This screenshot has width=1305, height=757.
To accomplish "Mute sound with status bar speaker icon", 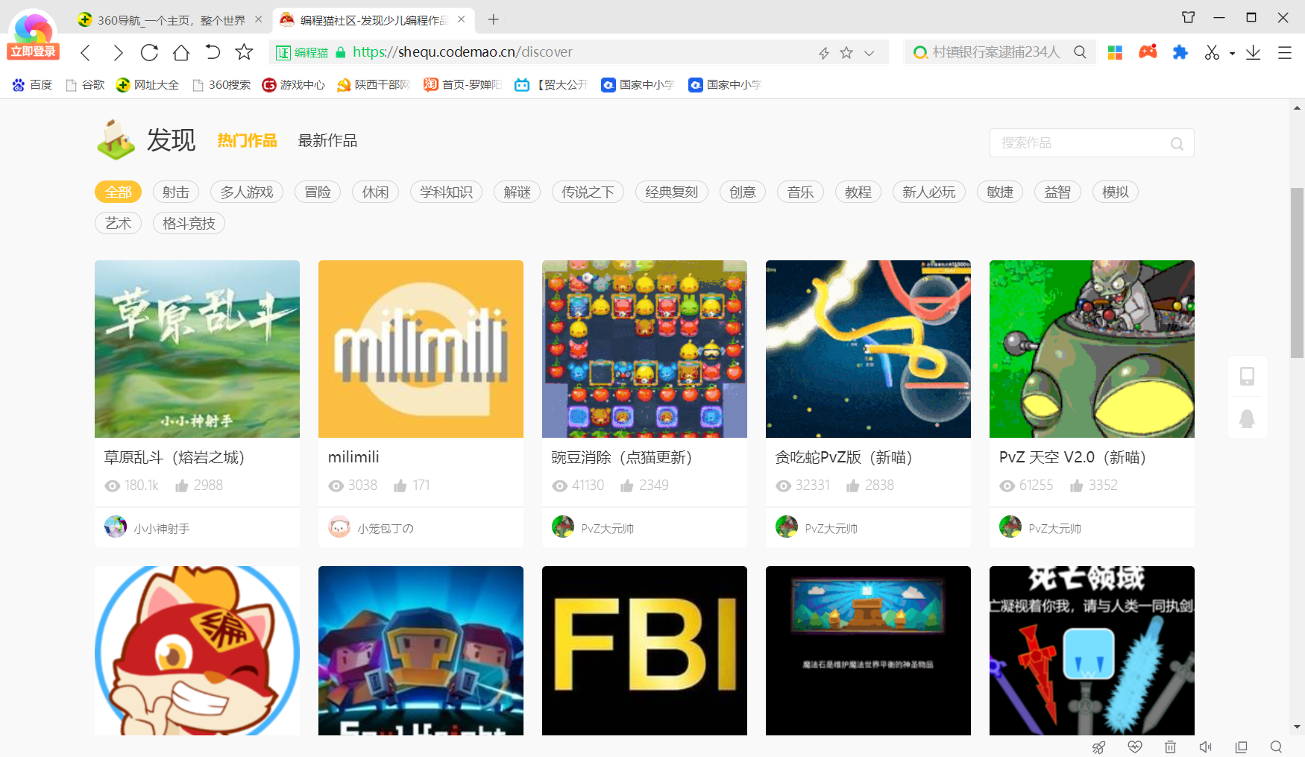I will coord(1206,747).
